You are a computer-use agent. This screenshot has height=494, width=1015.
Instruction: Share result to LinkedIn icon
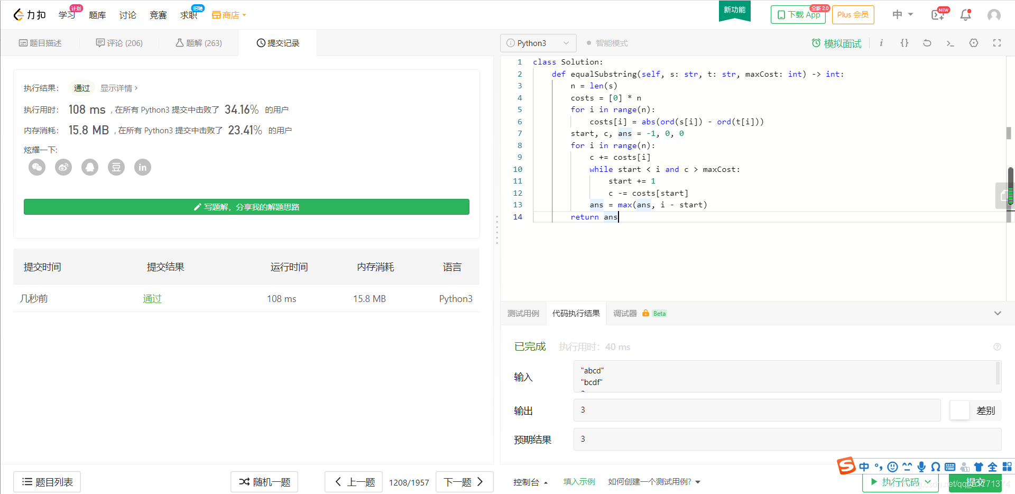(143, 167)
